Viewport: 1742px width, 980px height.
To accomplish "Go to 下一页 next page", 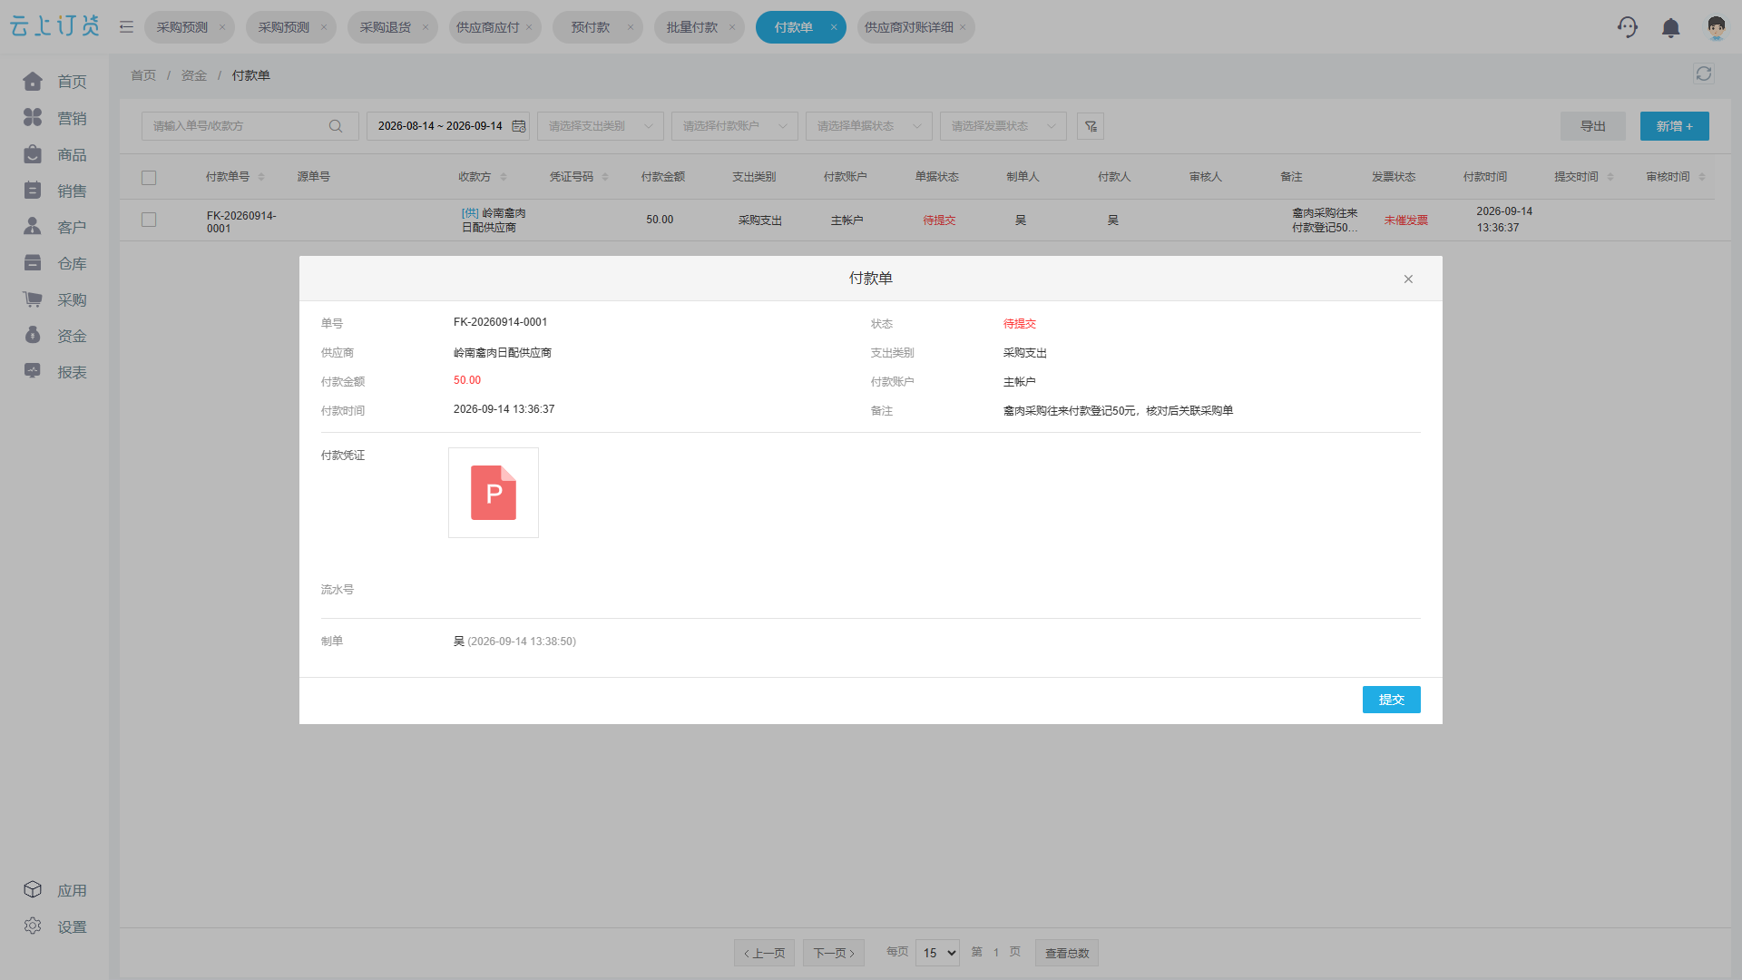I will [x=834, y=953].
